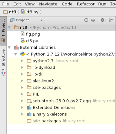Open the Project view dropdown

[x=26, y=20]
